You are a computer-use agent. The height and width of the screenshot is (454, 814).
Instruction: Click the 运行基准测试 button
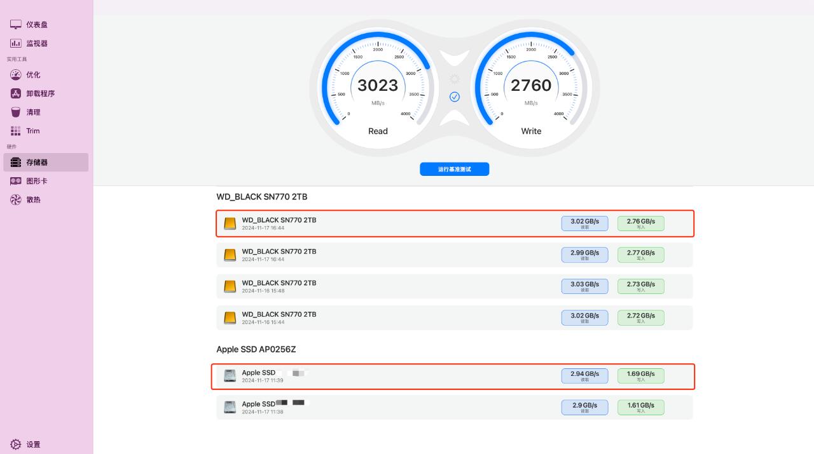point(455,170)
